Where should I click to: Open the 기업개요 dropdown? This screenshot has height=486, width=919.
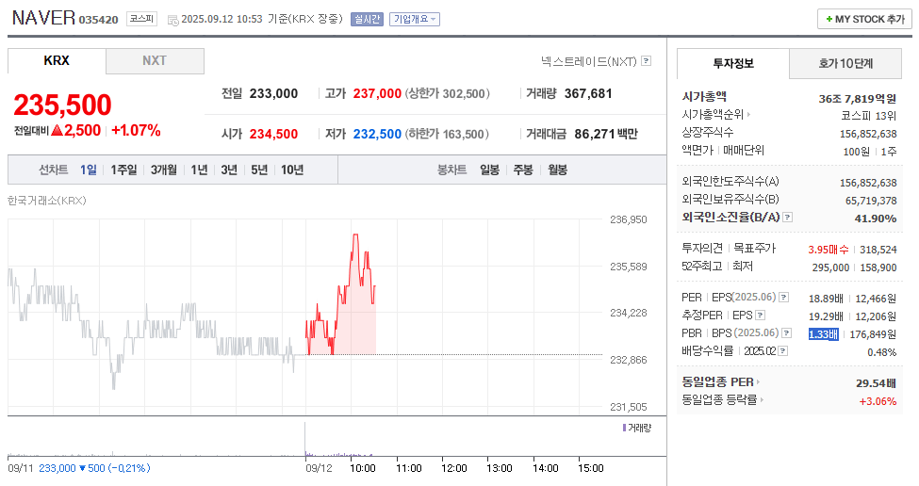(414, 20)
